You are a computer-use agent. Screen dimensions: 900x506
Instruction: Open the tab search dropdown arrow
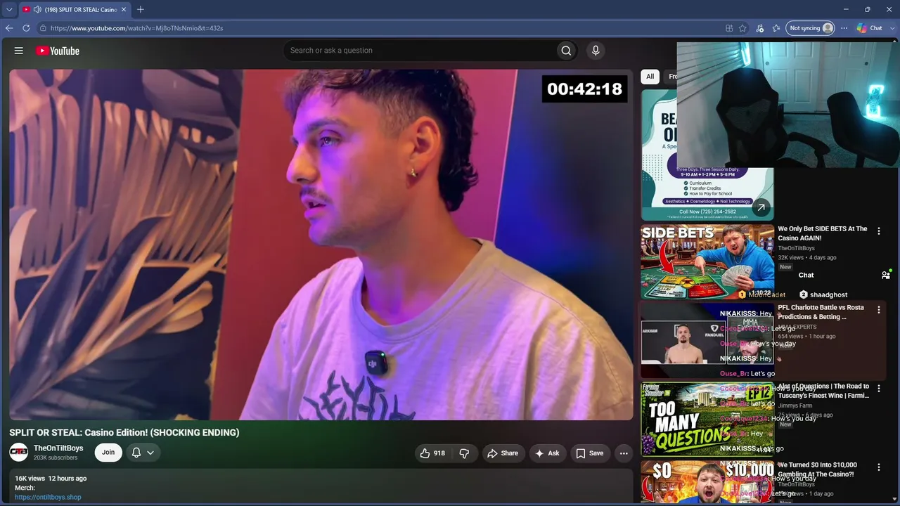pyautogui.click(x=9, y=9)
